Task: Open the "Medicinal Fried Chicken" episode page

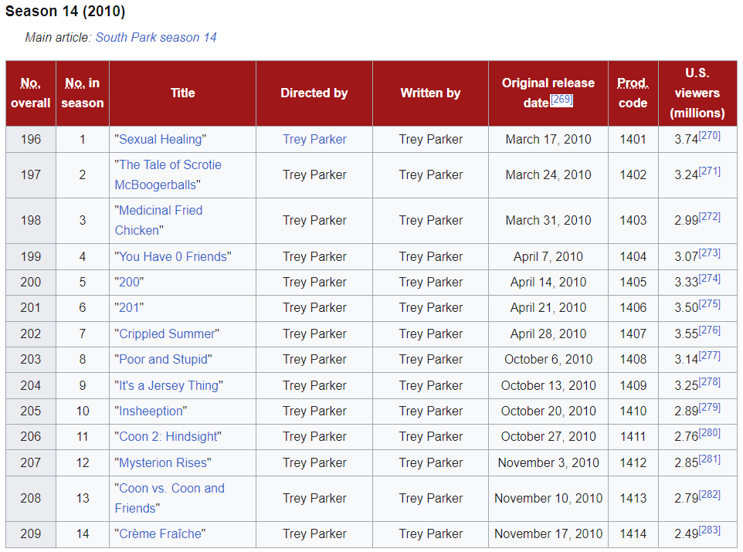Action: coord(161,211)
